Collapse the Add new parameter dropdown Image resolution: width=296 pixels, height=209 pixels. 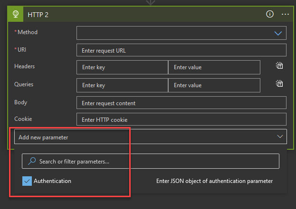pos(279,136)
